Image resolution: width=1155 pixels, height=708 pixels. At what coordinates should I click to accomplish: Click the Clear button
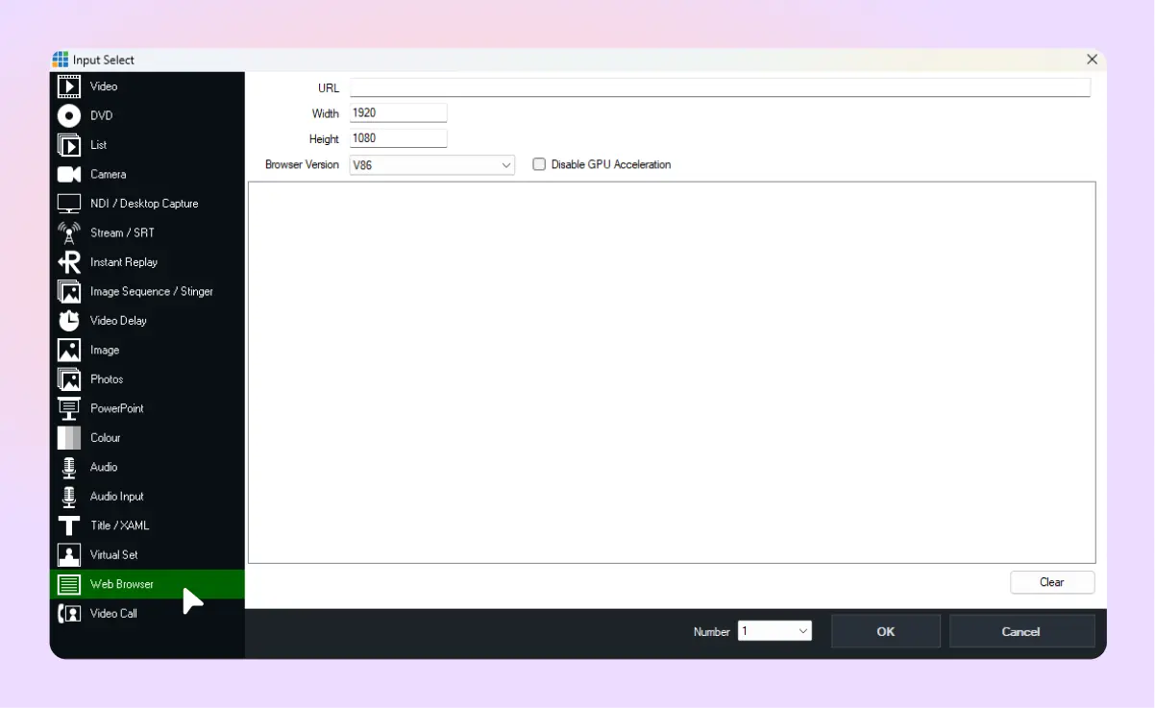[x=1052, y=582]
